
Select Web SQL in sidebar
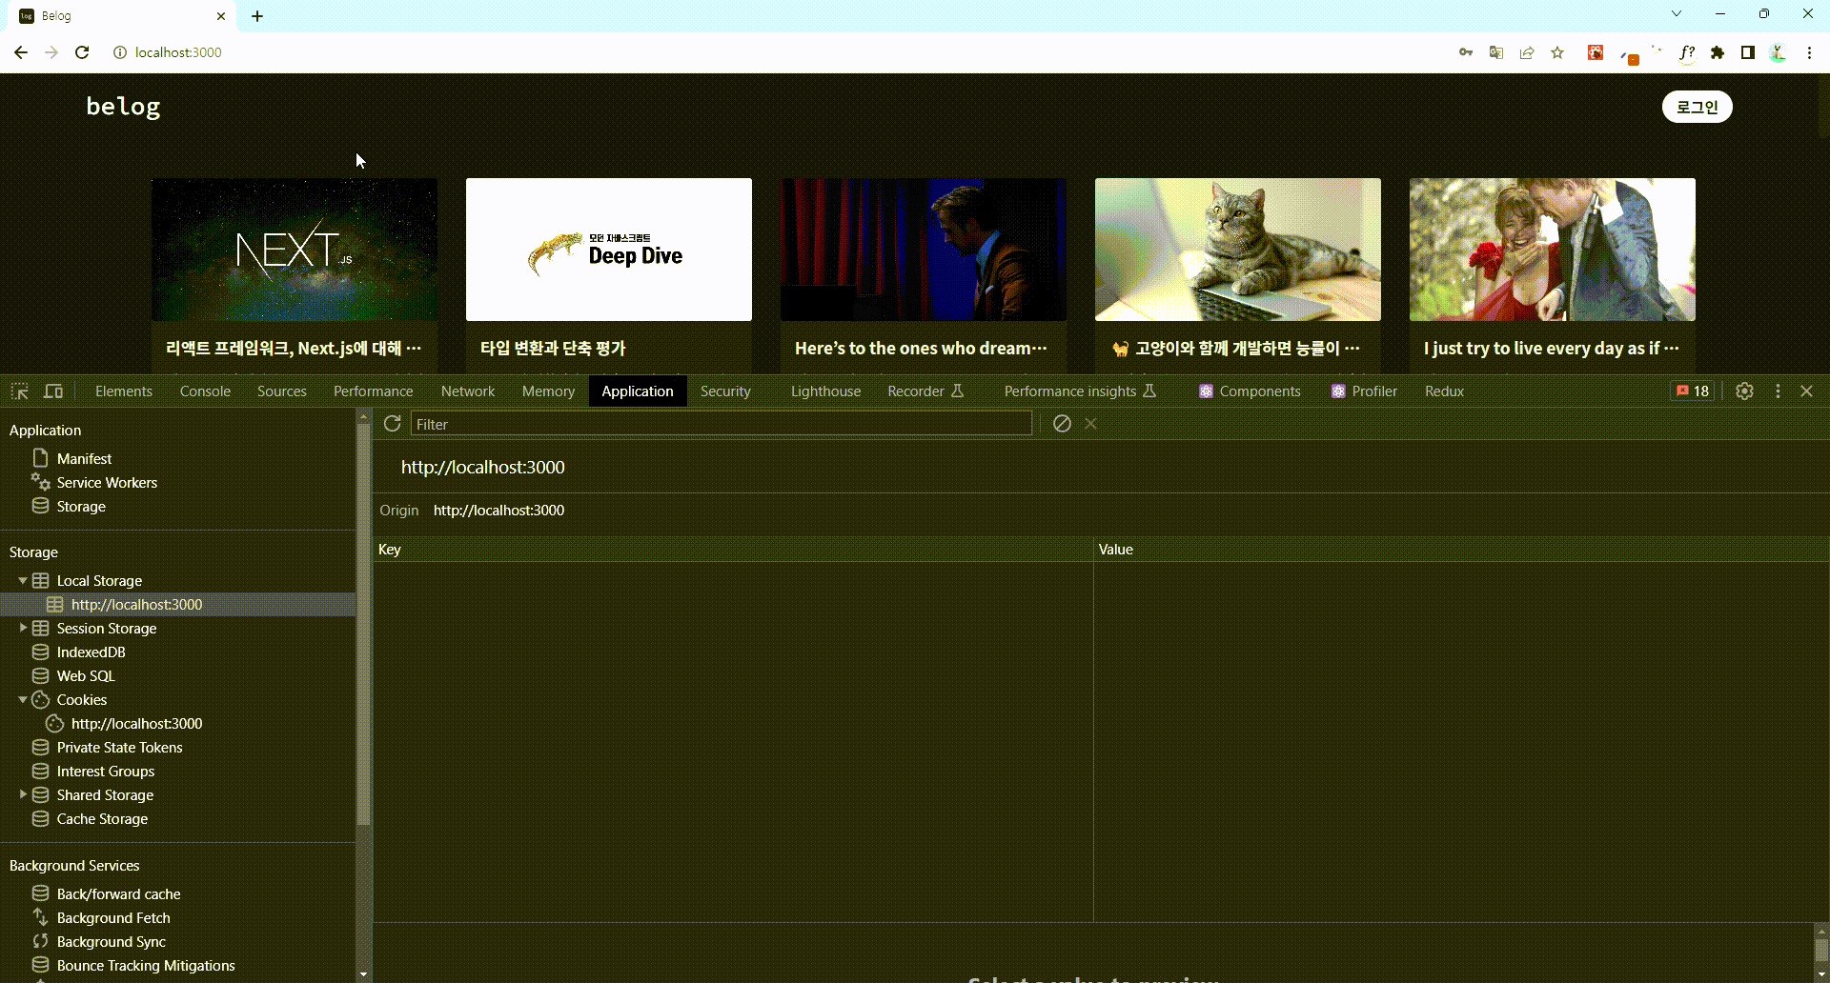86,675
